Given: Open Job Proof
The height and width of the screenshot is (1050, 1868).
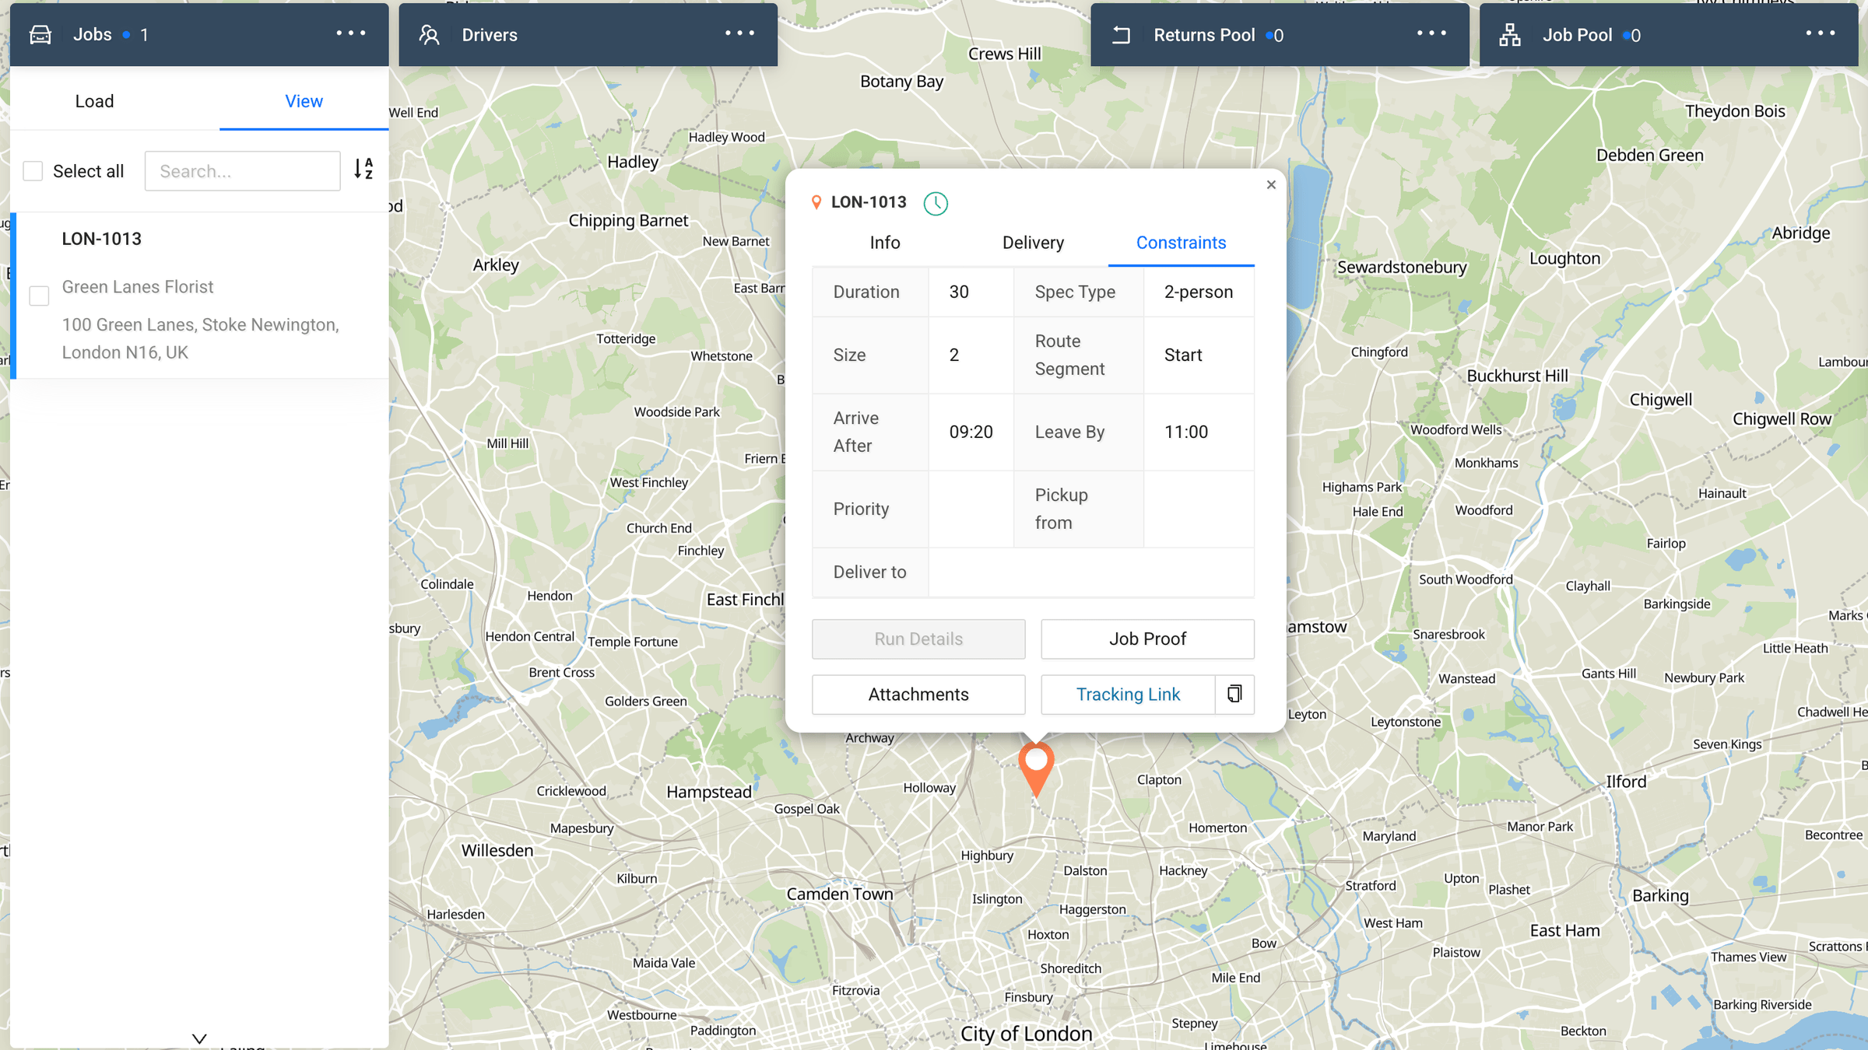Looking at the screenshot, I should [x=1147, y=639].
